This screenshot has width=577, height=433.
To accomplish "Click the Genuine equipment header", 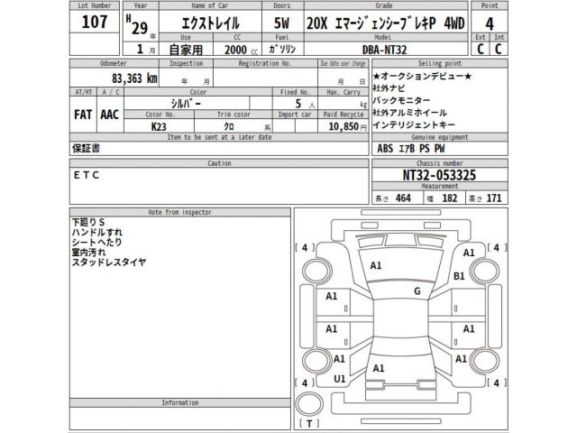I will point(440,137).
